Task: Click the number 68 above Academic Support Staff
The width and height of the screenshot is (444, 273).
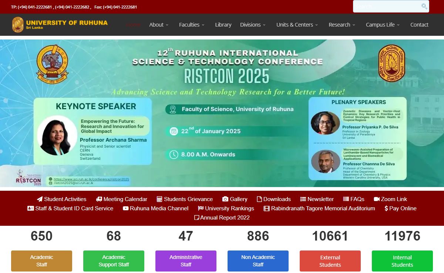Action: (114, 236)
